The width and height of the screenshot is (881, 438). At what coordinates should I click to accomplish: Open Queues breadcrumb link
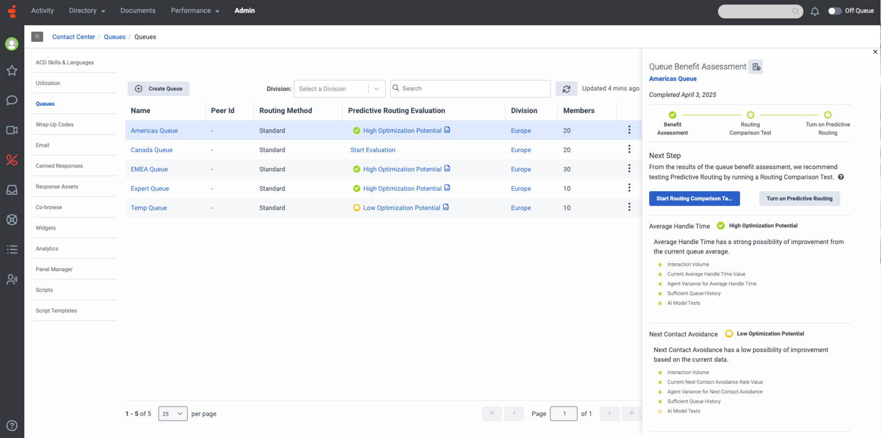pos(115,37)
